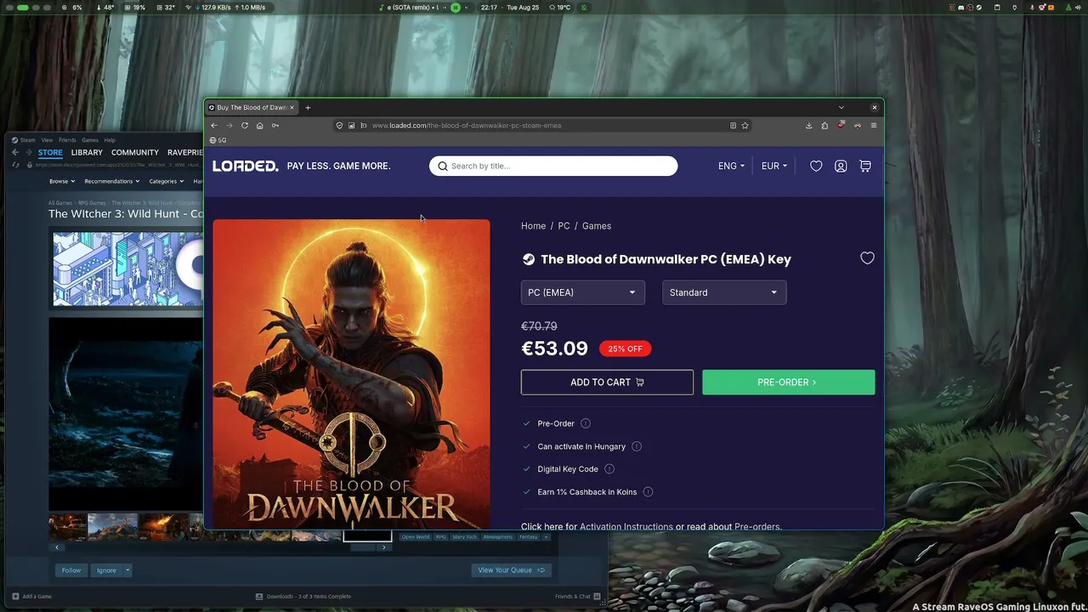1088x612 pixels.
Task: Expand the Steam Categories menu
Action: 167,181
